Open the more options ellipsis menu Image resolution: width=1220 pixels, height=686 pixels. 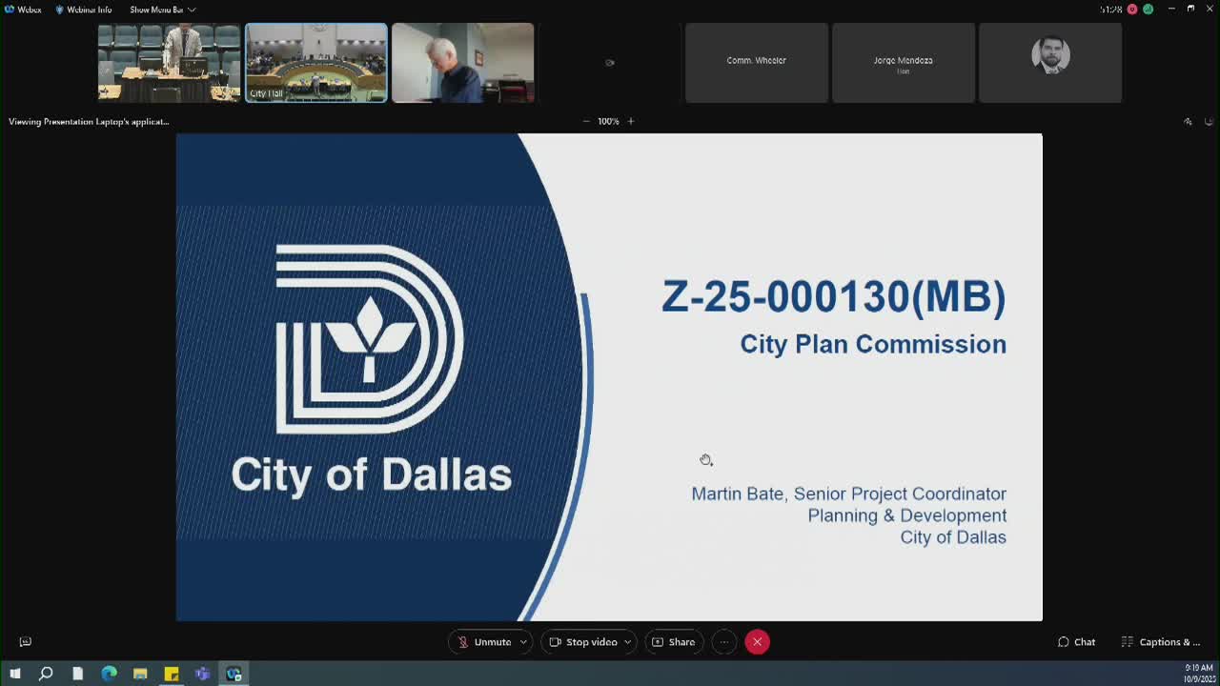pyautogui.click(x=723, y=642)
